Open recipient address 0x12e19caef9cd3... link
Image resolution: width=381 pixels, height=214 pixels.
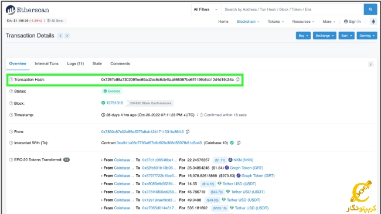[x=159, y=200]
